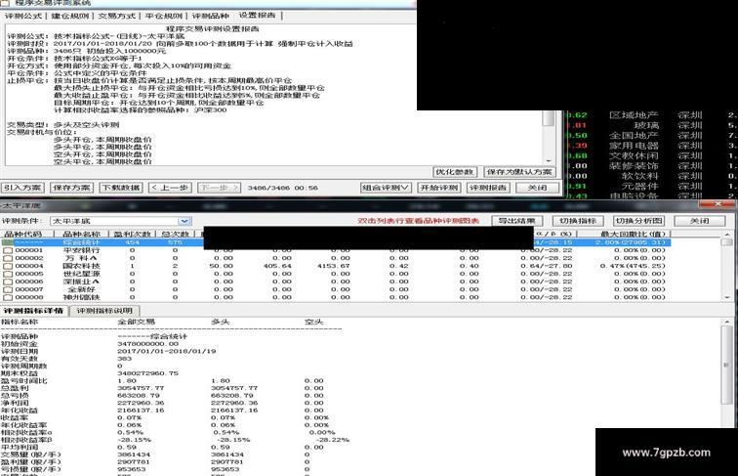Sort by the 品种名称 column header
This screenshot has height=476, width=738.
click(81, 235)
